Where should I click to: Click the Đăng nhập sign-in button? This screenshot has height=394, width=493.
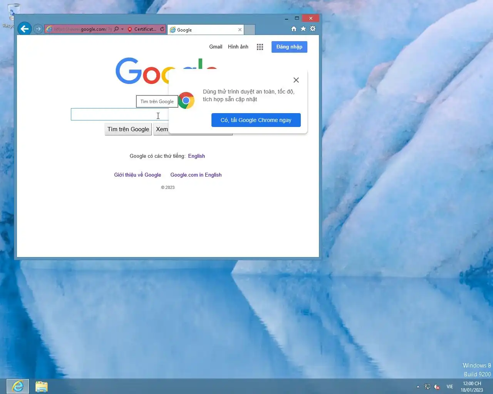coord(289,47)
